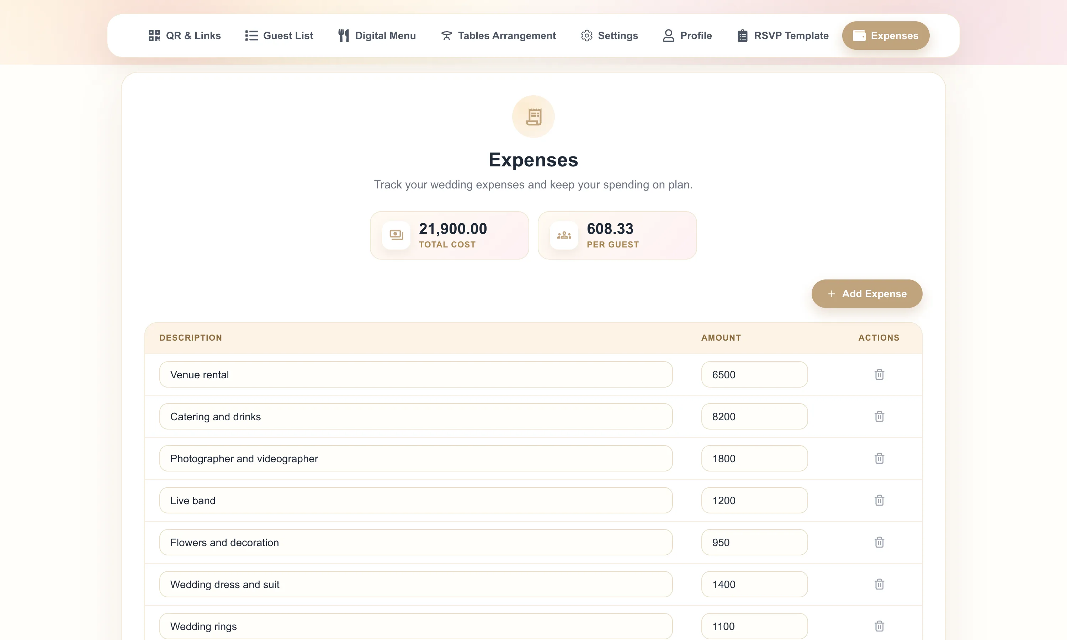Image resolution: width=1067 pixels, height=640 pixels.
Task: Edit Wedding rings description field
Action: (x=416, y=626)
